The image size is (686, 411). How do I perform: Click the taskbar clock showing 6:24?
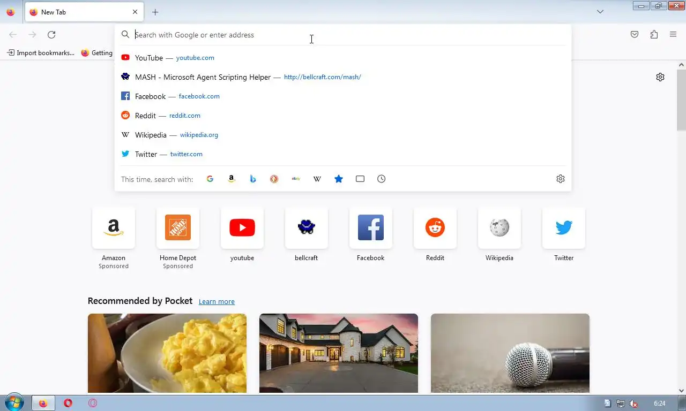click(660, 403)
